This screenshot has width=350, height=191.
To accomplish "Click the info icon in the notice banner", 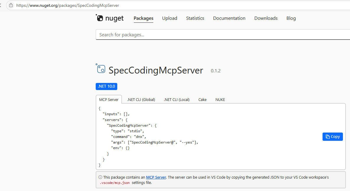I will coord(100,177).
